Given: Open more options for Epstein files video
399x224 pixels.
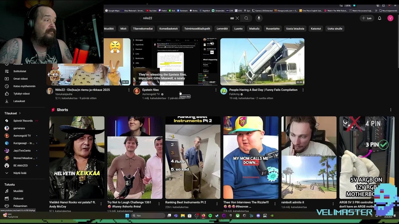Looking at the screenshot, I should click(x=216, y=90).
